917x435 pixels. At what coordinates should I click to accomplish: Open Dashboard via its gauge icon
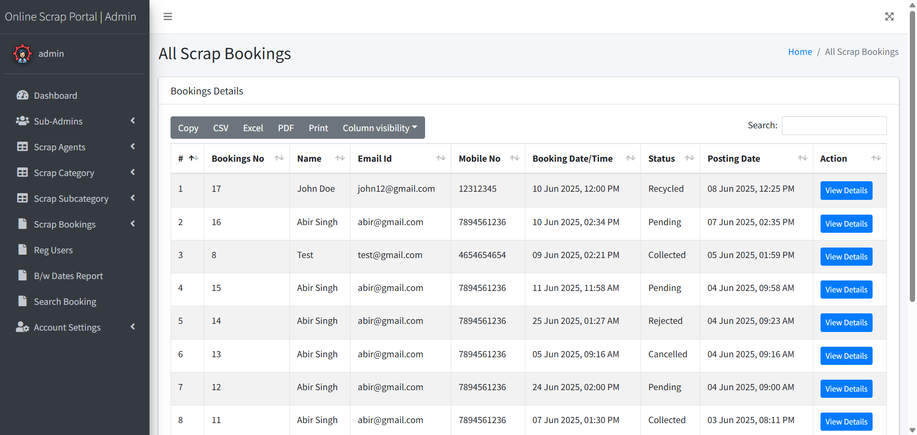(x=22, y=95)
